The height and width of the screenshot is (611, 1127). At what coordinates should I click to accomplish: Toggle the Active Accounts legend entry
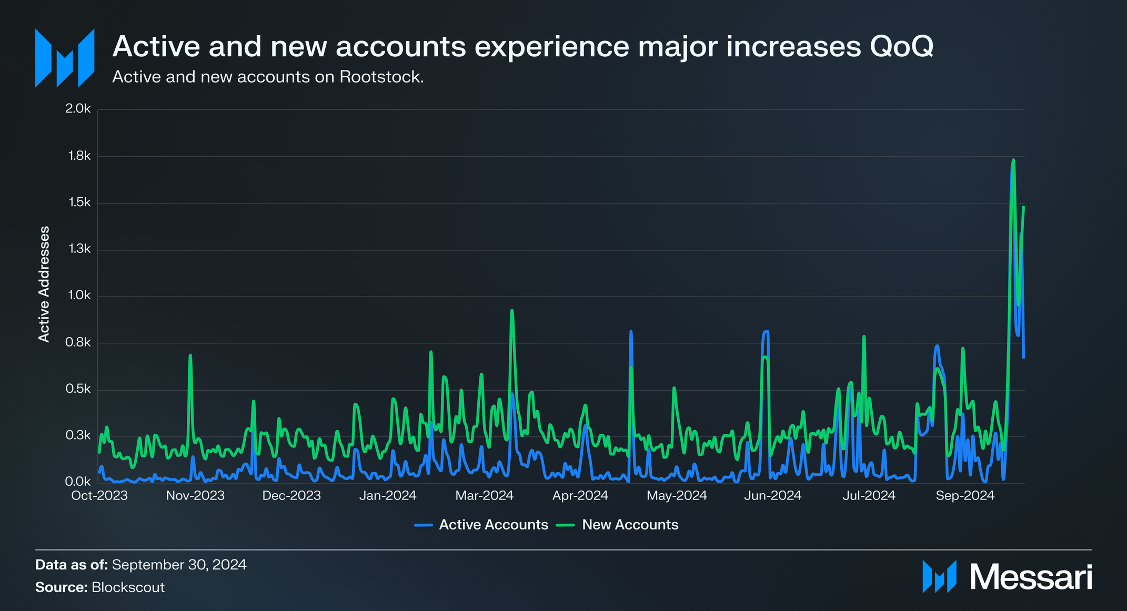tap(481, 525)
